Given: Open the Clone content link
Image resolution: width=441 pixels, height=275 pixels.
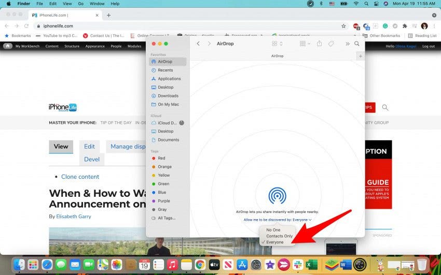Looking at the screenshot, I should (x=80, y=177).
